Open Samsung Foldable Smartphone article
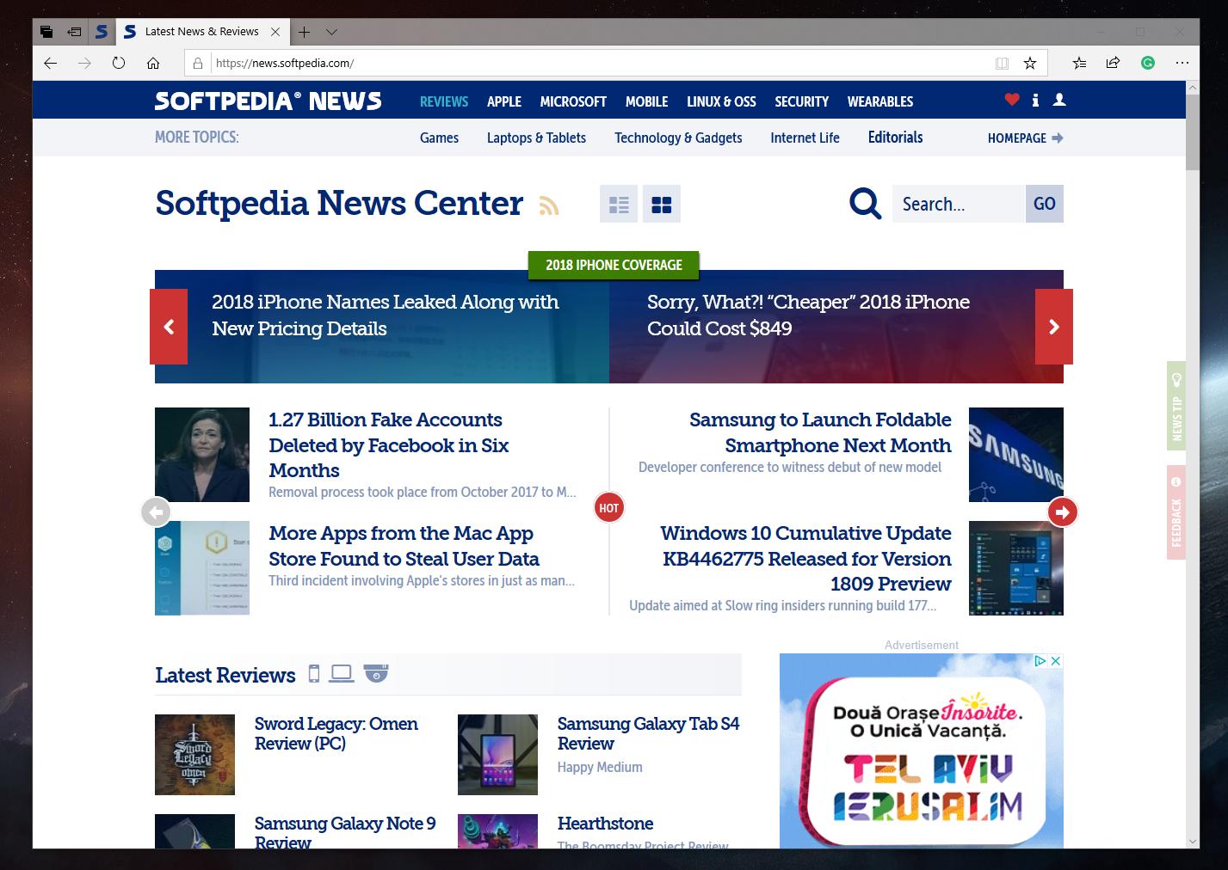 click(820, 432)
